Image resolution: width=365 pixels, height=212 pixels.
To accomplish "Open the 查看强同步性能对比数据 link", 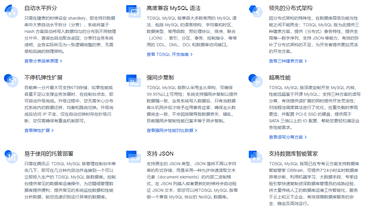I will point(172,130).
